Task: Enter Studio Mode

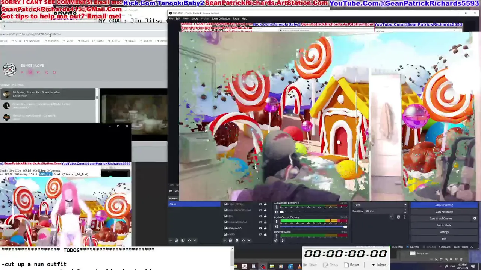Action: [x=444, y=225]
